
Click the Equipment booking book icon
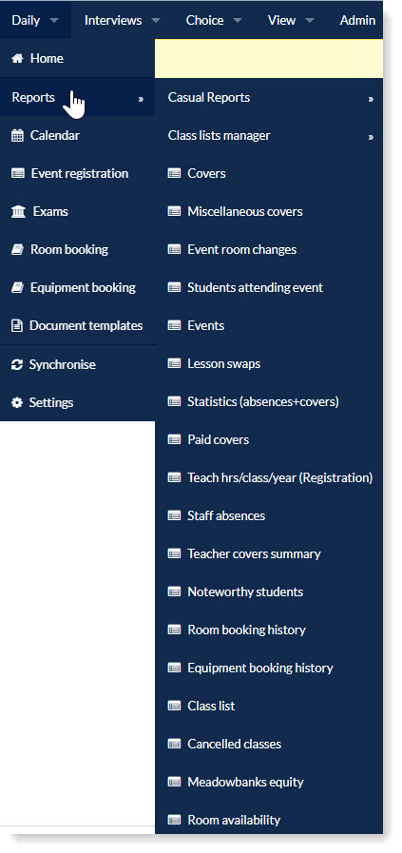coord(17,288)
